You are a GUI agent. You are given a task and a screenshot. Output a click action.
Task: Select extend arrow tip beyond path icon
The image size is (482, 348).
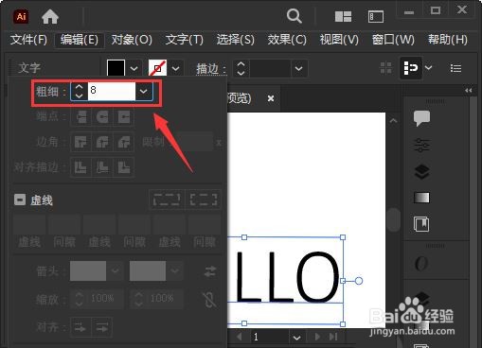80,327
